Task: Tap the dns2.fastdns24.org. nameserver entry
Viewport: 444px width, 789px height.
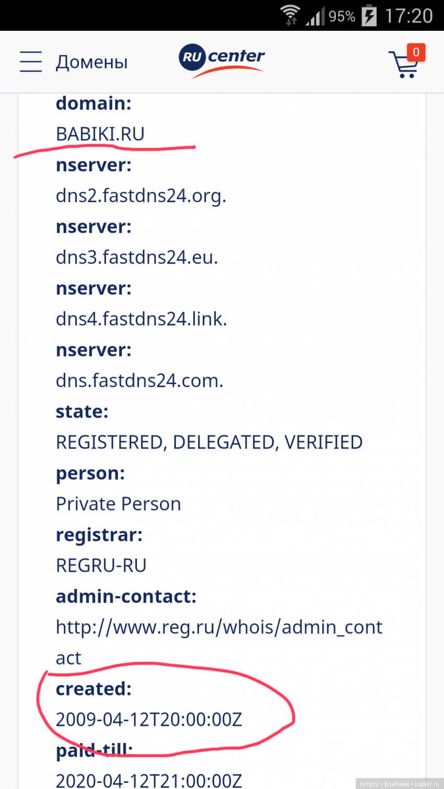Action: point(141,196)
